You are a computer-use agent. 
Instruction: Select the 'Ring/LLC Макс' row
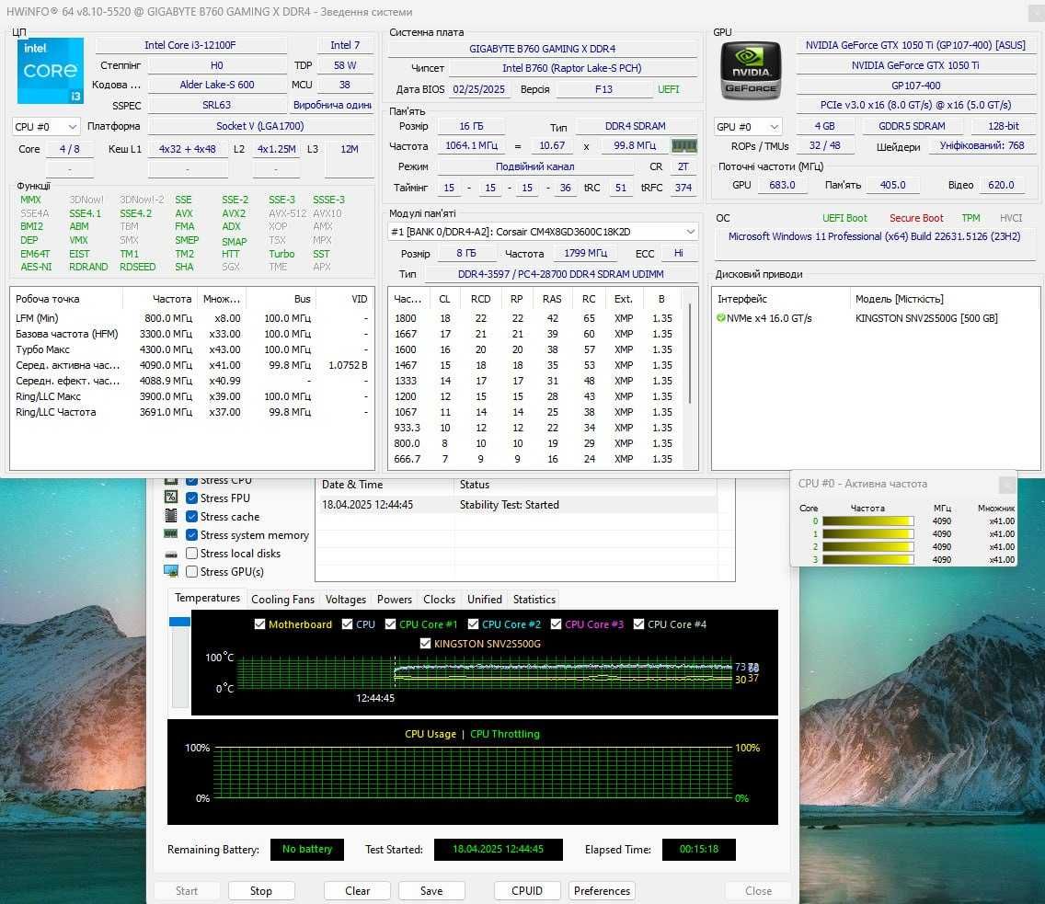[192, 396]
